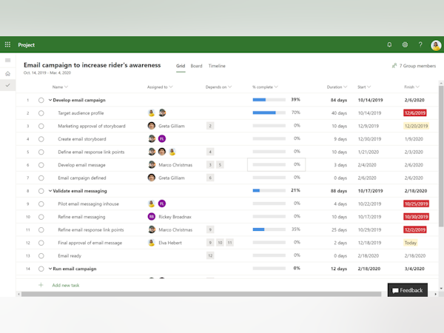Viewport: 444px width, 333px height.
Task: Open notifications bell icon
Action: pos(389,44)
